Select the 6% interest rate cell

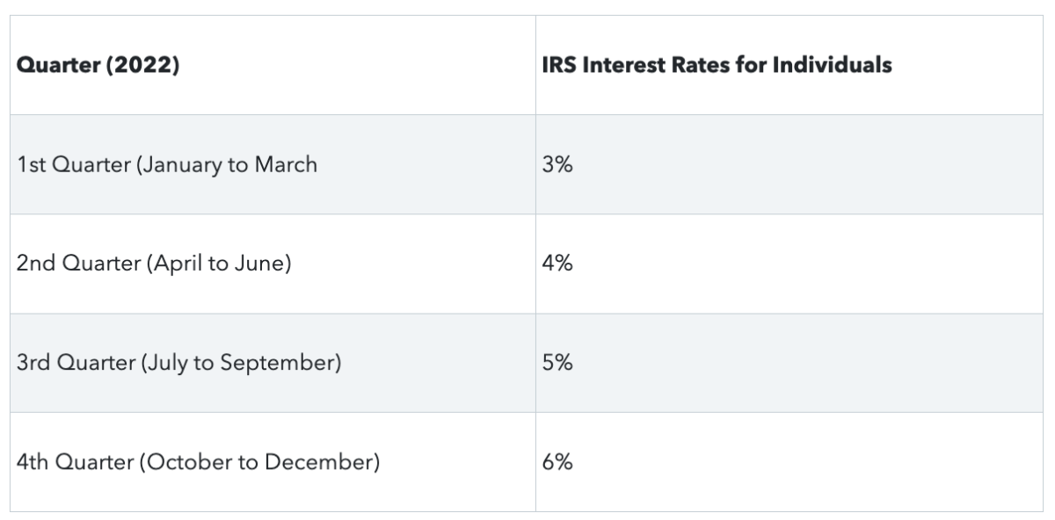coord(557,462)
